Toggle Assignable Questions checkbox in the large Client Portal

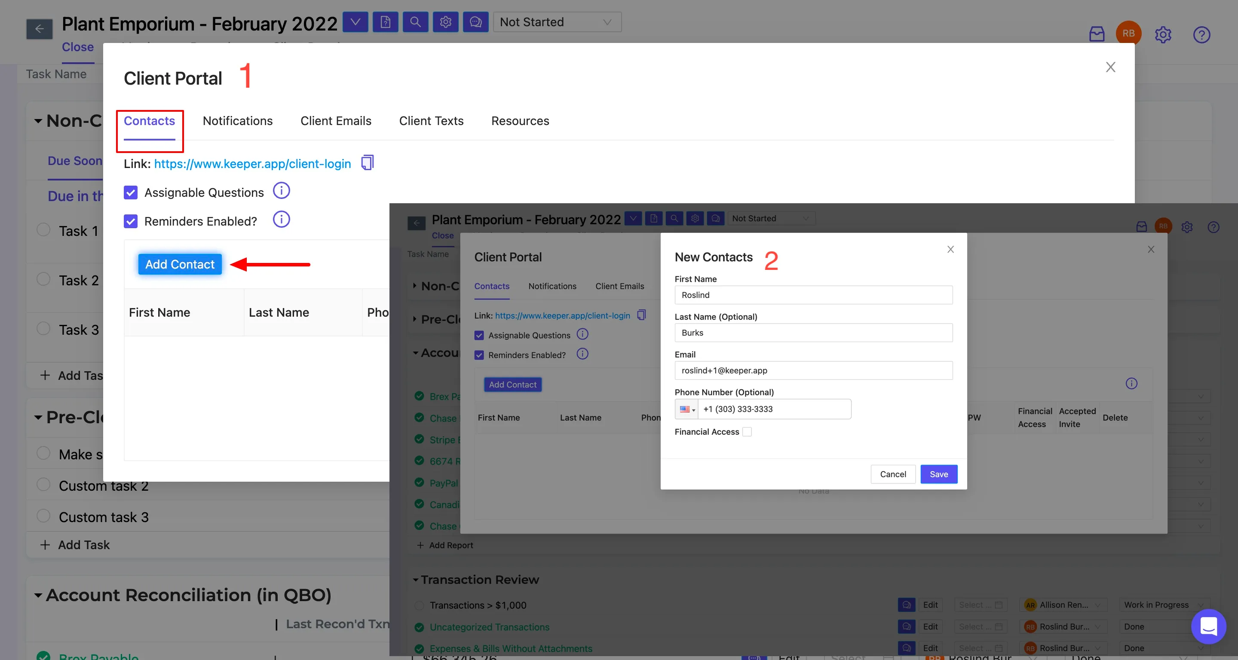(x=131, y=192)
